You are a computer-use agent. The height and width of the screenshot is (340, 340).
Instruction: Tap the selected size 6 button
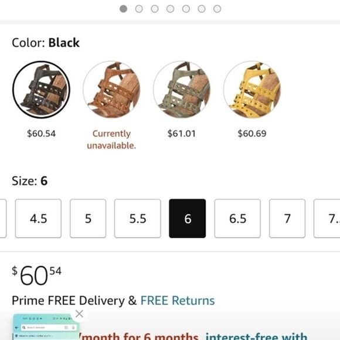click(x=188, y=218)
